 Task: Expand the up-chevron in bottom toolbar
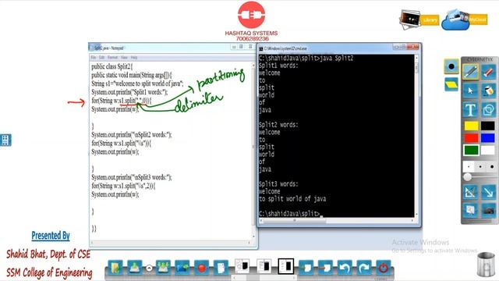[149, 269]
